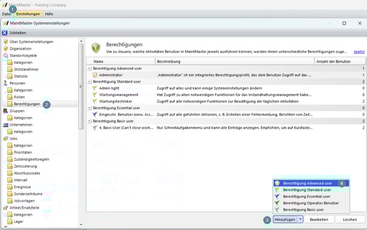
Task: Click the tree scrollbar up arrow
Action: (x=81, y=42)
